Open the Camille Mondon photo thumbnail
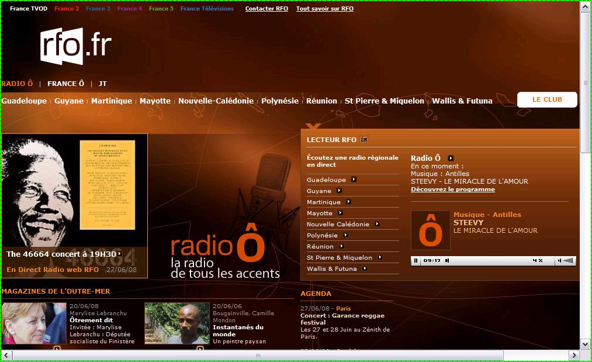The width and height of the screenshot is (592, 362). point(177,323)
